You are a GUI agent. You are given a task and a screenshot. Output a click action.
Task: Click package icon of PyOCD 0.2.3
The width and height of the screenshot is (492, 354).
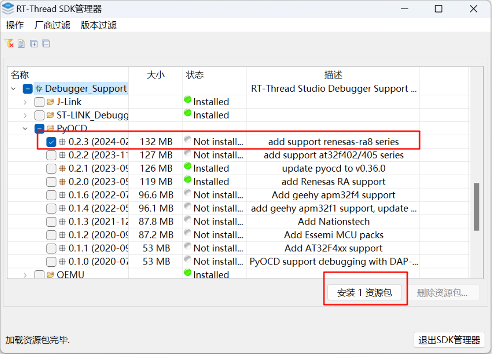click(x=62, y=142)
